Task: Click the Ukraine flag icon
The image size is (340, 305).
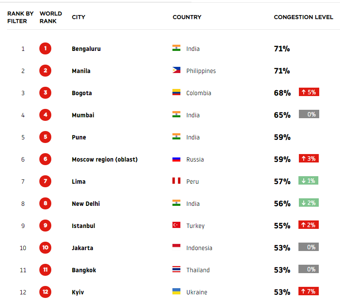Action: (x=176, y=291)
